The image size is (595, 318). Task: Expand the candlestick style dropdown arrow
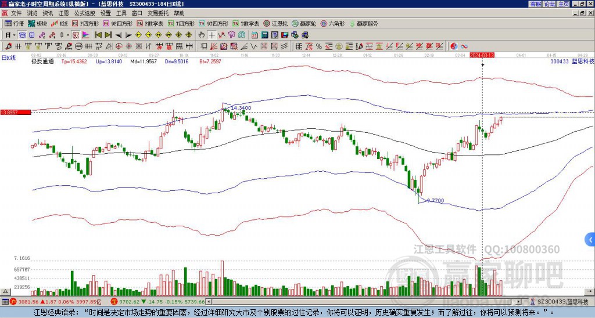(x=68, y=35)
